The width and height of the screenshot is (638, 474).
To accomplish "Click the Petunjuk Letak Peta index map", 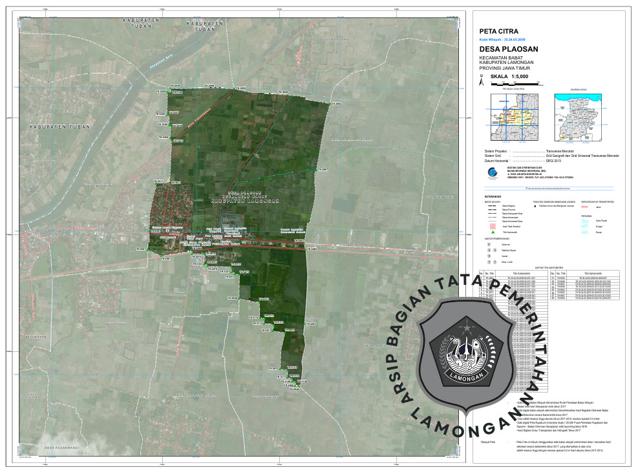I will [515, 117].
